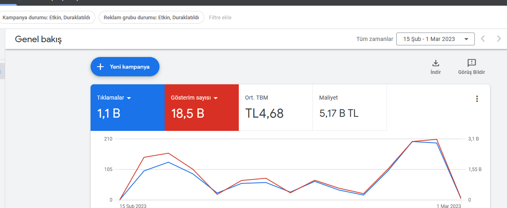Viewport: 507px width, 208px height.
Task: Click the chart peak near 1 Mar 2023
Action: click(x=437, y=139)
